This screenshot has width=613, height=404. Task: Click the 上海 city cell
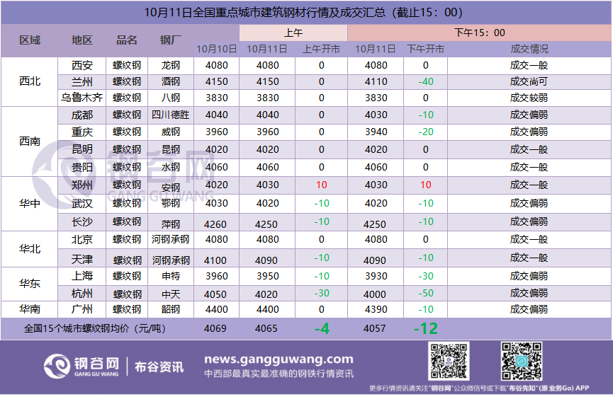point(82,276)
